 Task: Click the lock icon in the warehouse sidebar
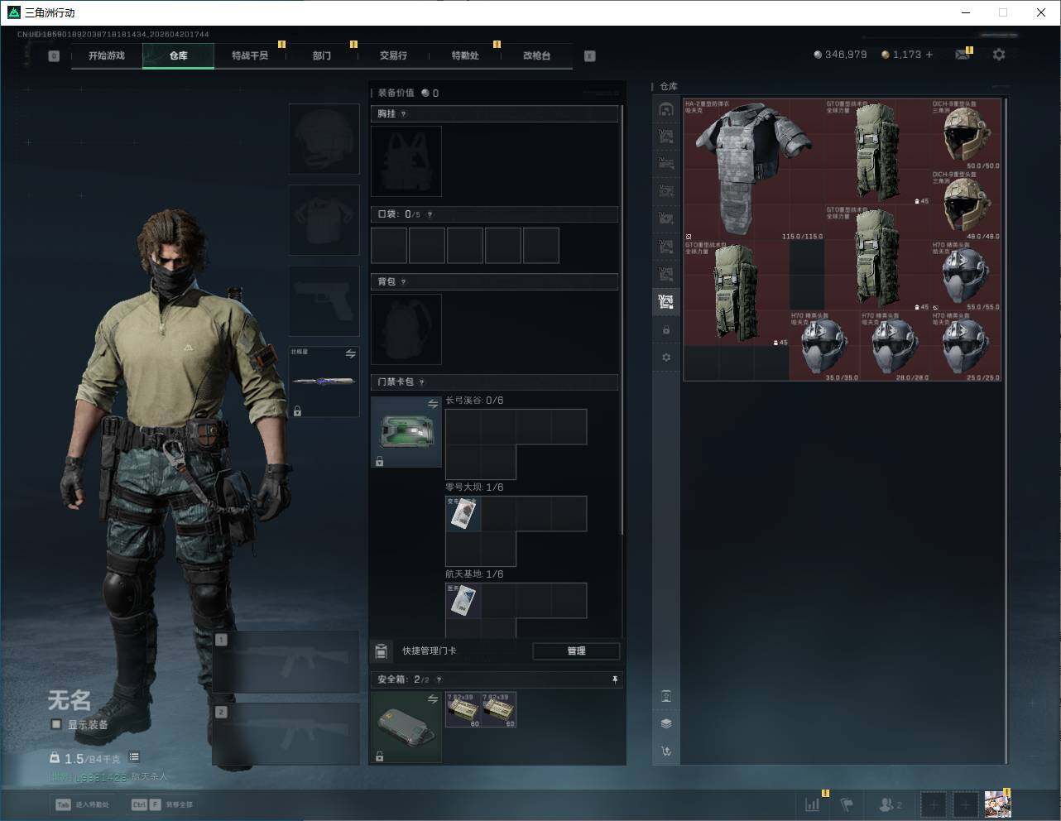[666, 330]
